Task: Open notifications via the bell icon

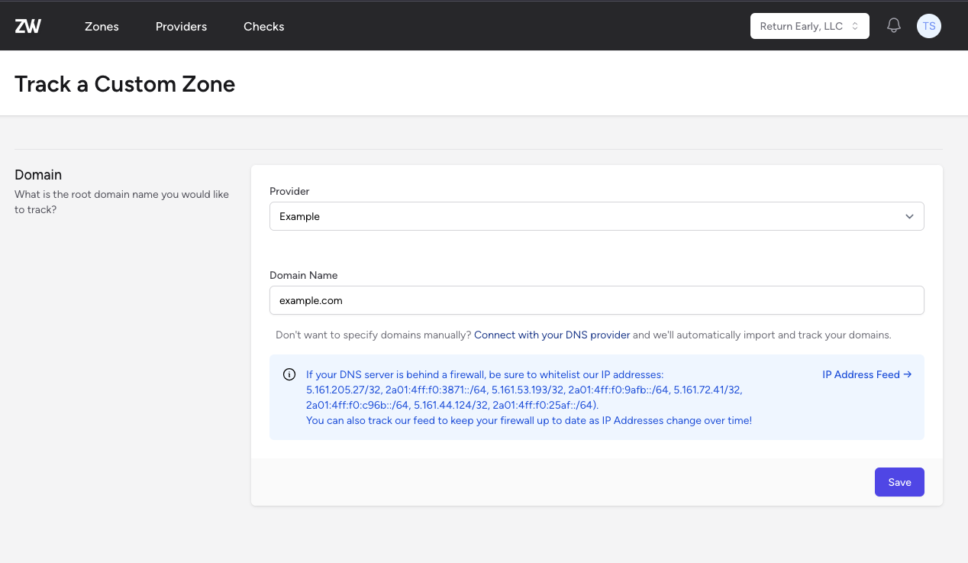Action: coord(893,25)
